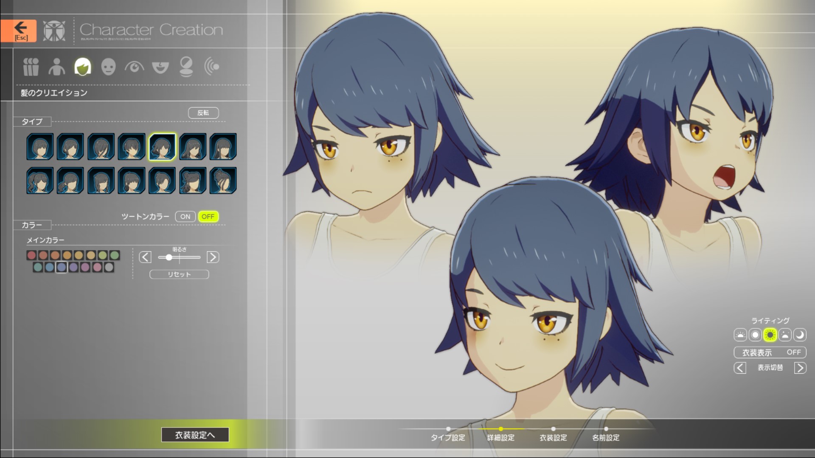
Task: Go to the 名前設定 step
Action: pos(606,437)
